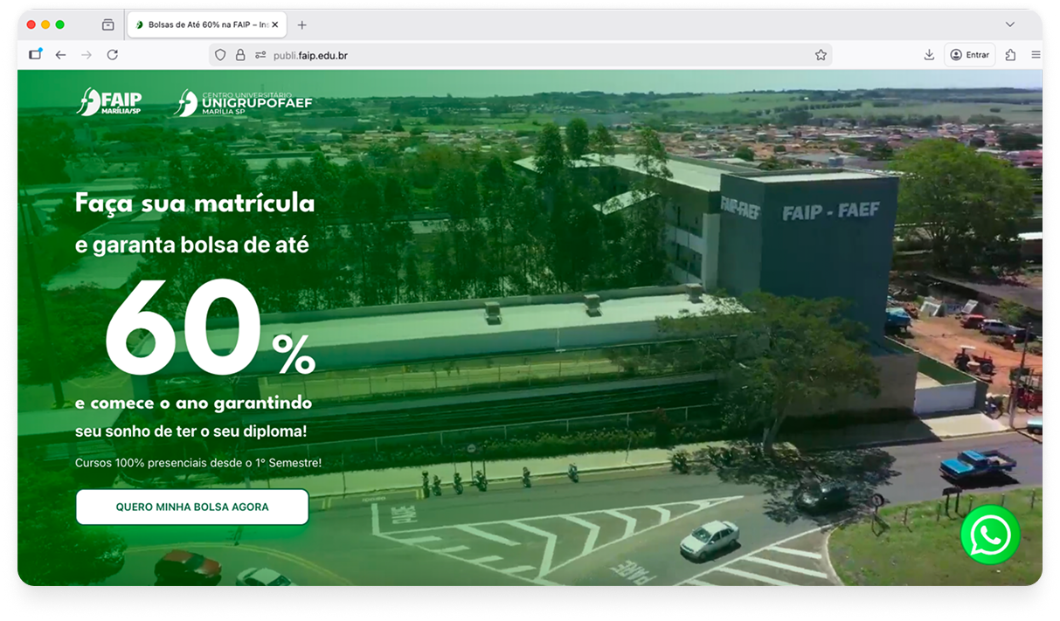Select the Bolsas de Até 60% tab

[x=204, y=25]
